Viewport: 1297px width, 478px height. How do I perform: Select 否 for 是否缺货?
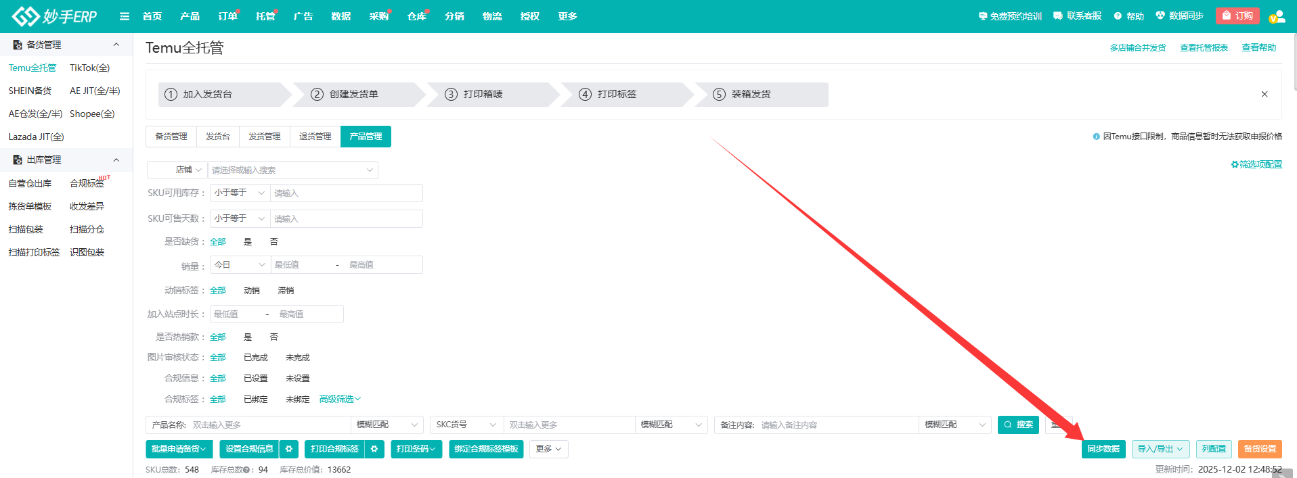pyautogui.click(x=273, y=241)
